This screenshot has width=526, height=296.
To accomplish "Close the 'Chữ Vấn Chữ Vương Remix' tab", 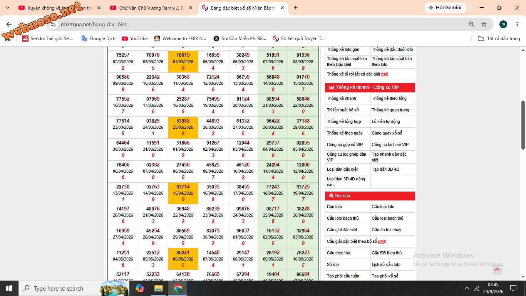I will pyautogui.click(x=191, y=8).
